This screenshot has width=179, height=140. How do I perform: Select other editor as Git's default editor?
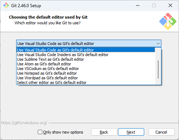pos(86,82)
